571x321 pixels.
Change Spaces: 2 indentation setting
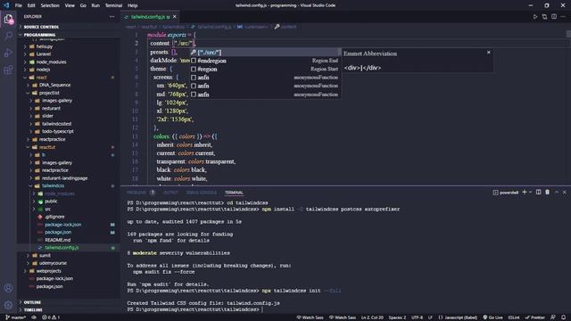tap(397, 317)
